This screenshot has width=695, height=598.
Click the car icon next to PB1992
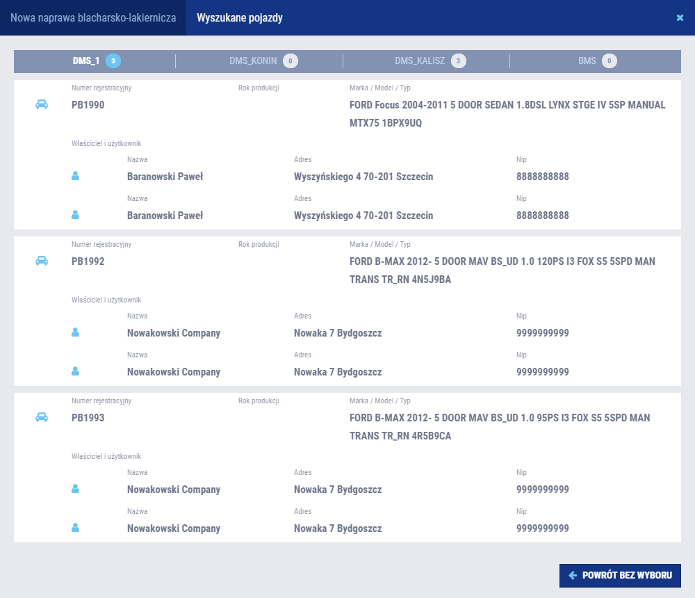click(x=42, y=261)
